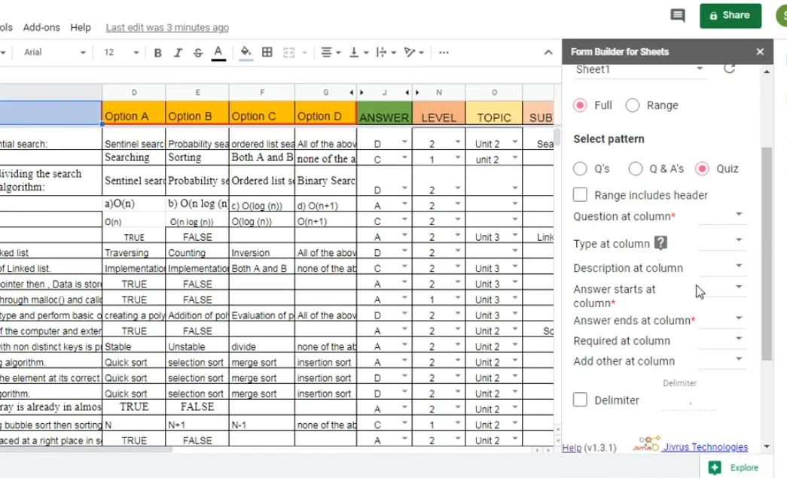Click the green Share button
This screenshot has width=787, height=478.
730,15
